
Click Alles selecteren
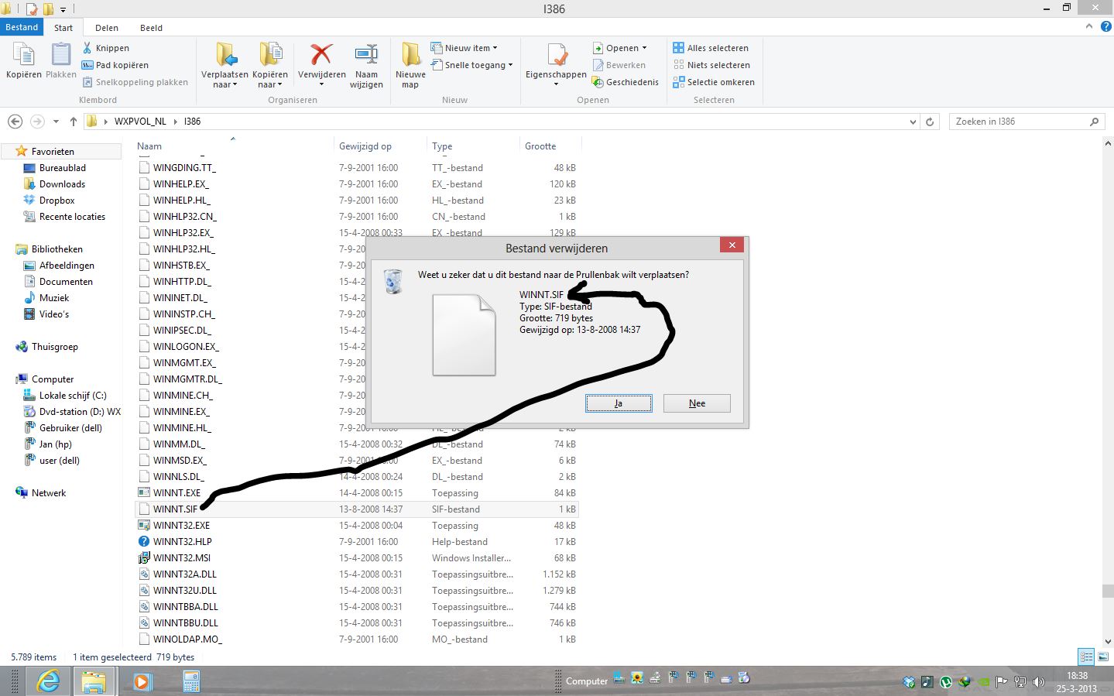(711, 48)
